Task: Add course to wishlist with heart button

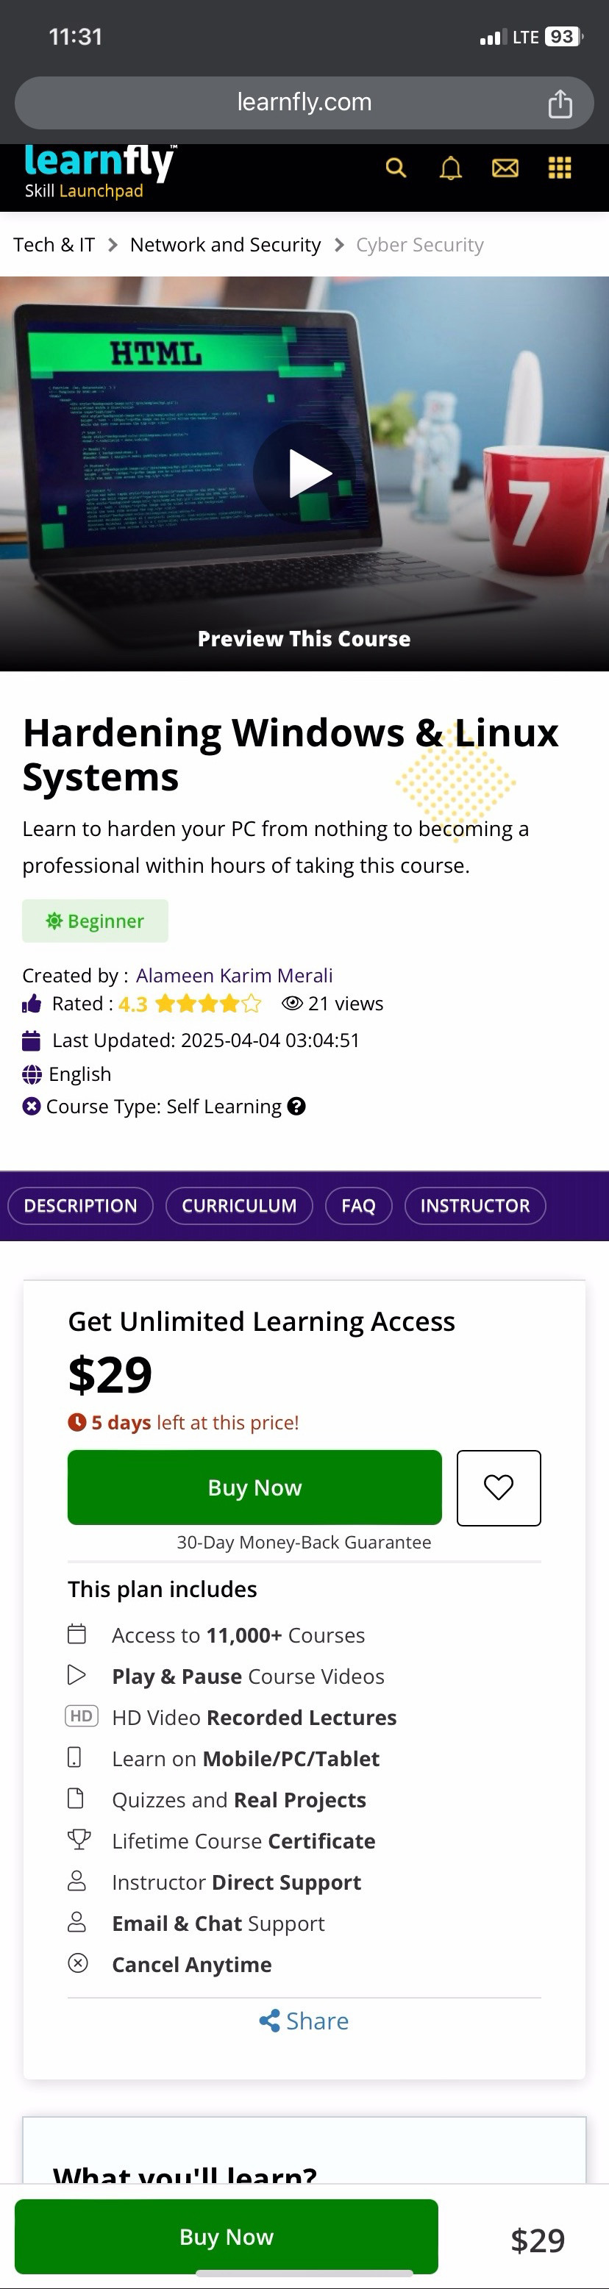Action: click(x=498, y=1488)
